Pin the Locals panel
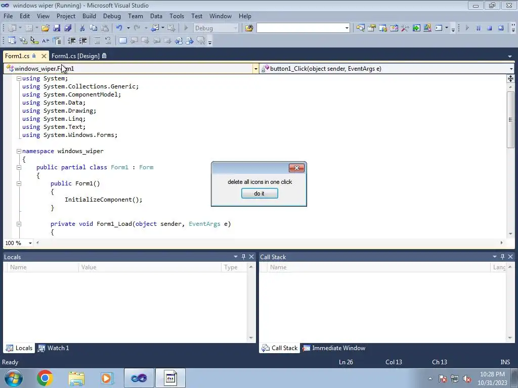This screenshot has width=518, height=388. (243, 257)
